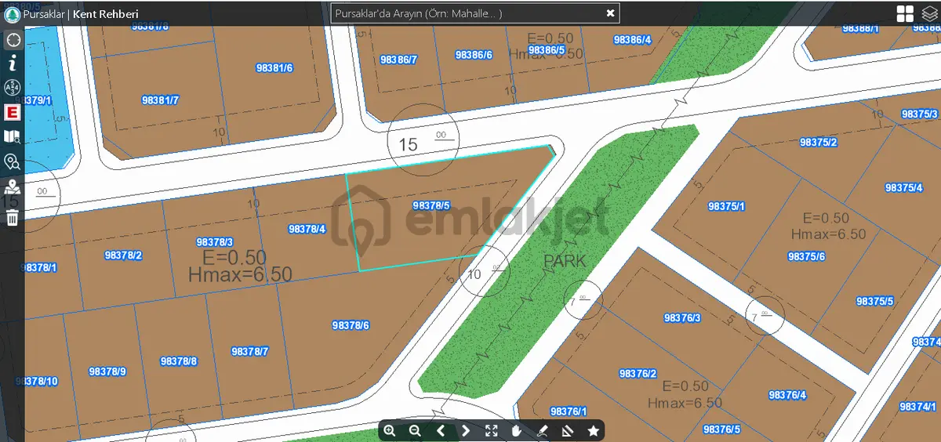Click parcel label 98376/3

tap(682, 317)
